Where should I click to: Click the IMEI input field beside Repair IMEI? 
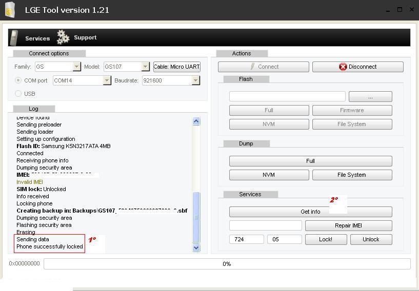(266, 225)
